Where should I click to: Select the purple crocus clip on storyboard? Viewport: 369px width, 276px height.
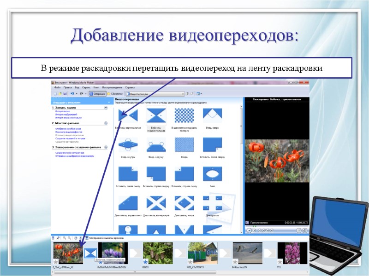(113, 253)
